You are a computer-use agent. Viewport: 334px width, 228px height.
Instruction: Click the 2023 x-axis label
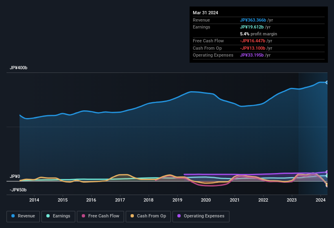292,200
